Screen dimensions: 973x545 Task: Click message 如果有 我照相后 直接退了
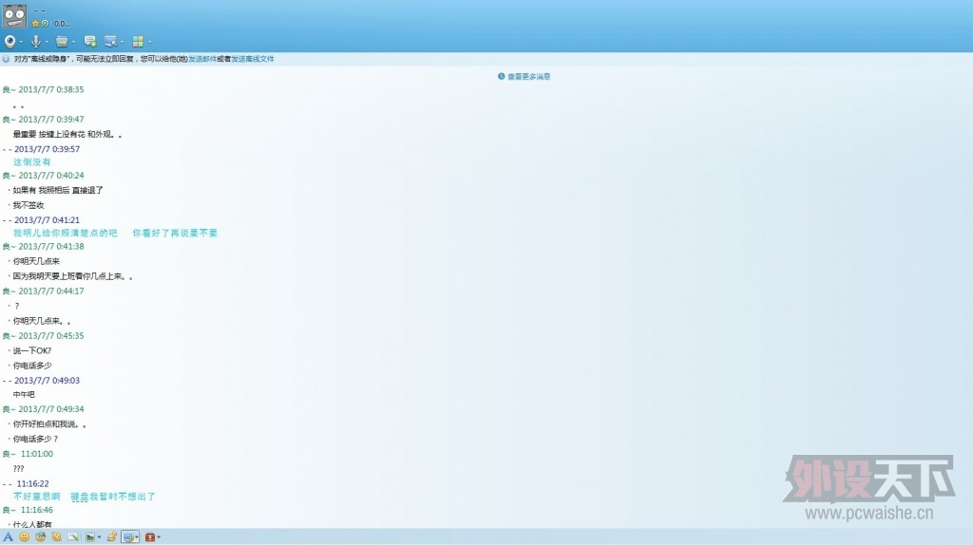coord(58,190)
